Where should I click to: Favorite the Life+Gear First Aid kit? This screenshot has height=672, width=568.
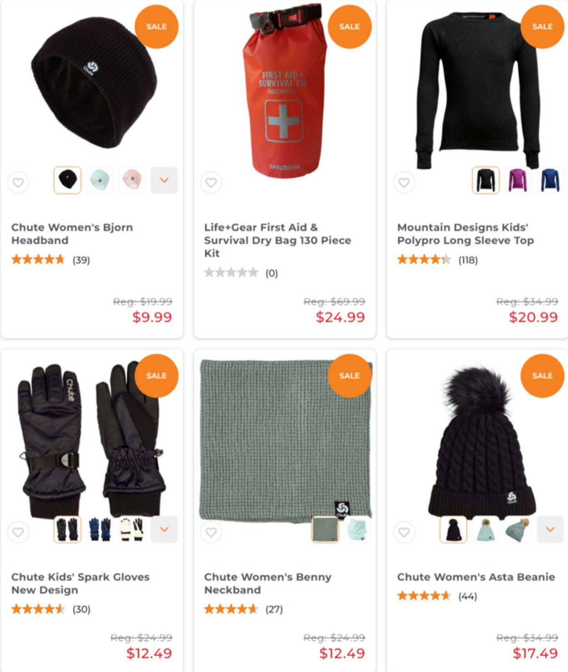click(211, 183)
